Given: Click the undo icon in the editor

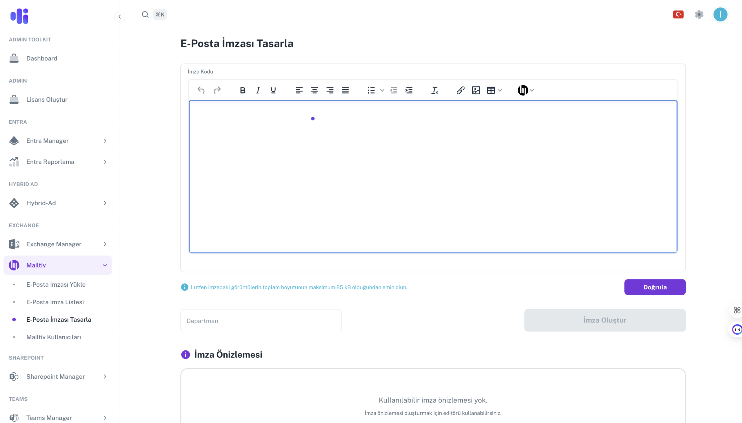Looking at the screenshot, I should 201,90.
